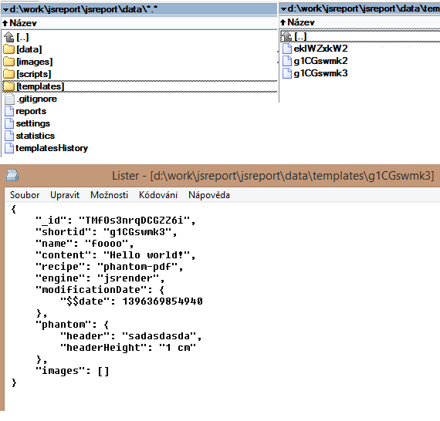
Task: Select the templates folder icon
Action: [x=9, y=86]
